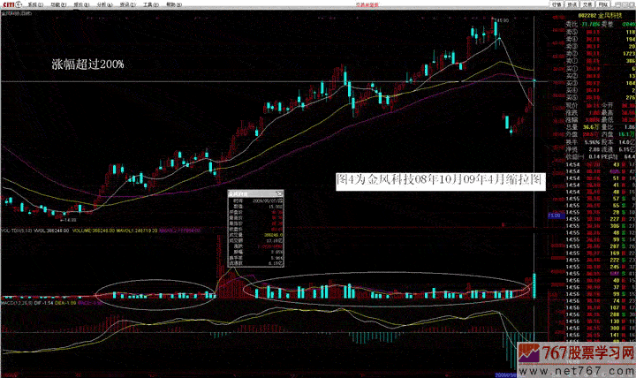Image resolution: width=636 pixels, height=378 pixels.
Task: Click the stock code 002202 title
Action: [x=600, y=15]
